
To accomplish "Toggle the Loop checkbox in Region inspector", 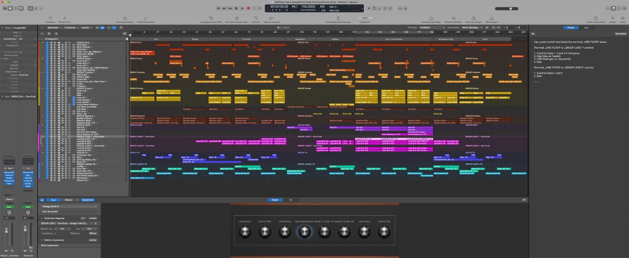I will 20,36.
